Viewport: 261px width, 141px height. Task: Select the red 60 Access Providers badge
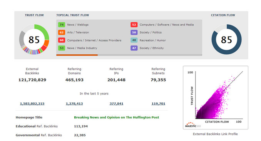tap(62, 40)
